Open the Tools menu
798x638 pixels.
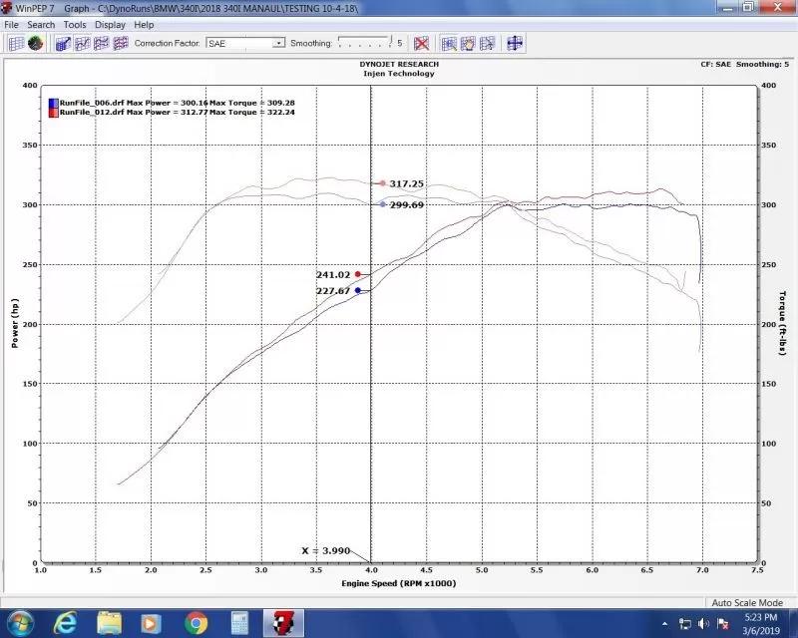point(74,24)
